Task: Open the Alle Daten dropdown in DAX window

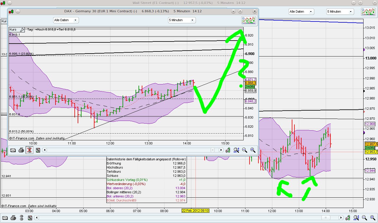Action: point(66,20)
